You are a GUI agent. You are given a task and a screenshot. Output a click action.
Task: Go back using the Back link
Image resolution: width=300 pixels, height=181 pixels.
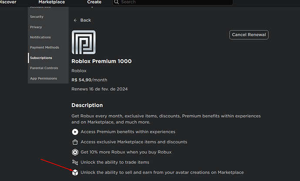(x=86, y=20)
